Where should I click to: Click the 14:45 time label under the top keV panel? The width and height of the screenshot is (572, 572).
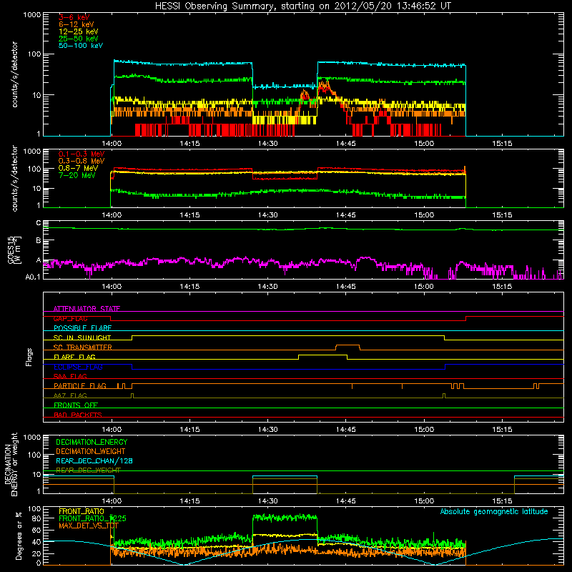coord(346,144)
